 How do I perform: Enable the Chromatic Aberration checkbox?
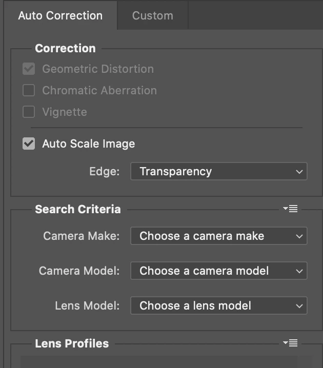[x=29, y=91]
